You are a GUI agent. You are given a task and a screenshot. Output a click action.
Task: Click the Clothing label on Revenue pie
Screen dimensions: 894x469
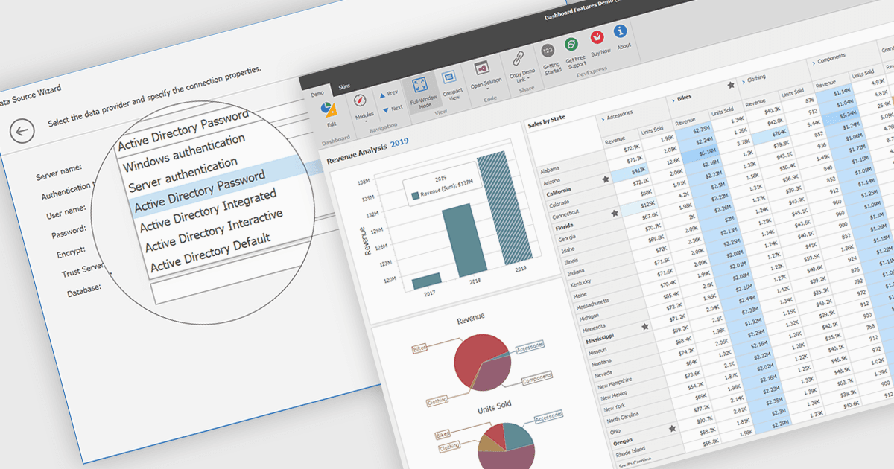437,402
